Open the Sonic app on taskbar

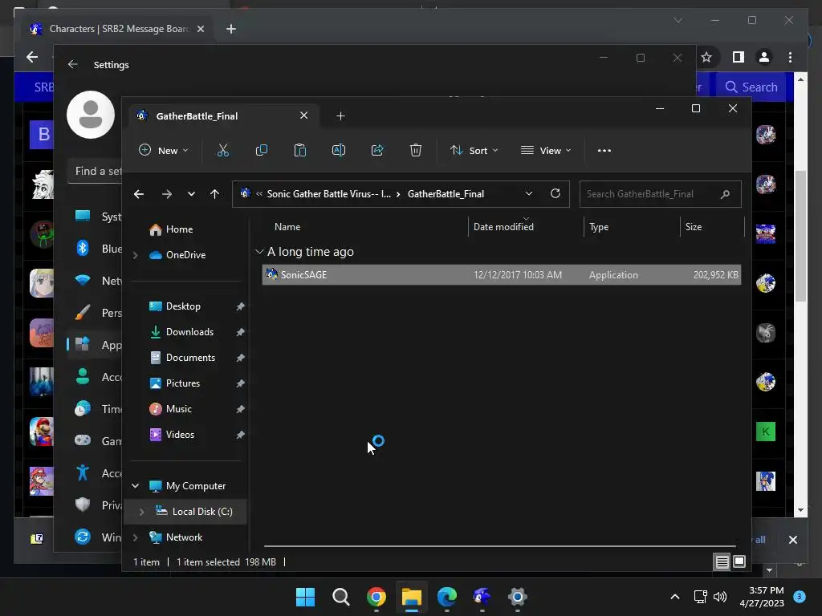point(482,597)
